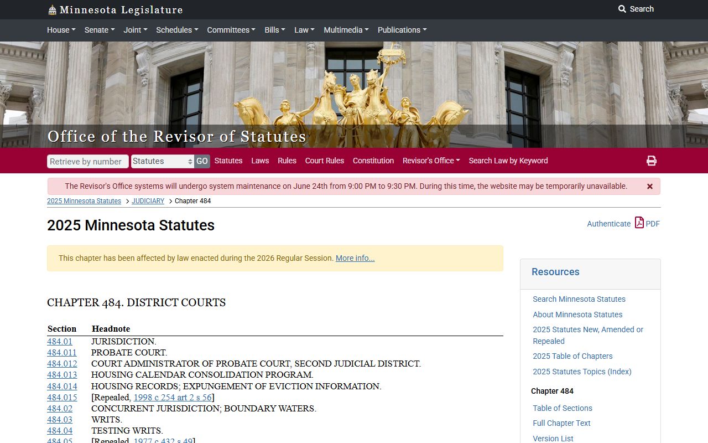Open the More info... link
This screenshot has width=708, height=443.
coord(355,258)
